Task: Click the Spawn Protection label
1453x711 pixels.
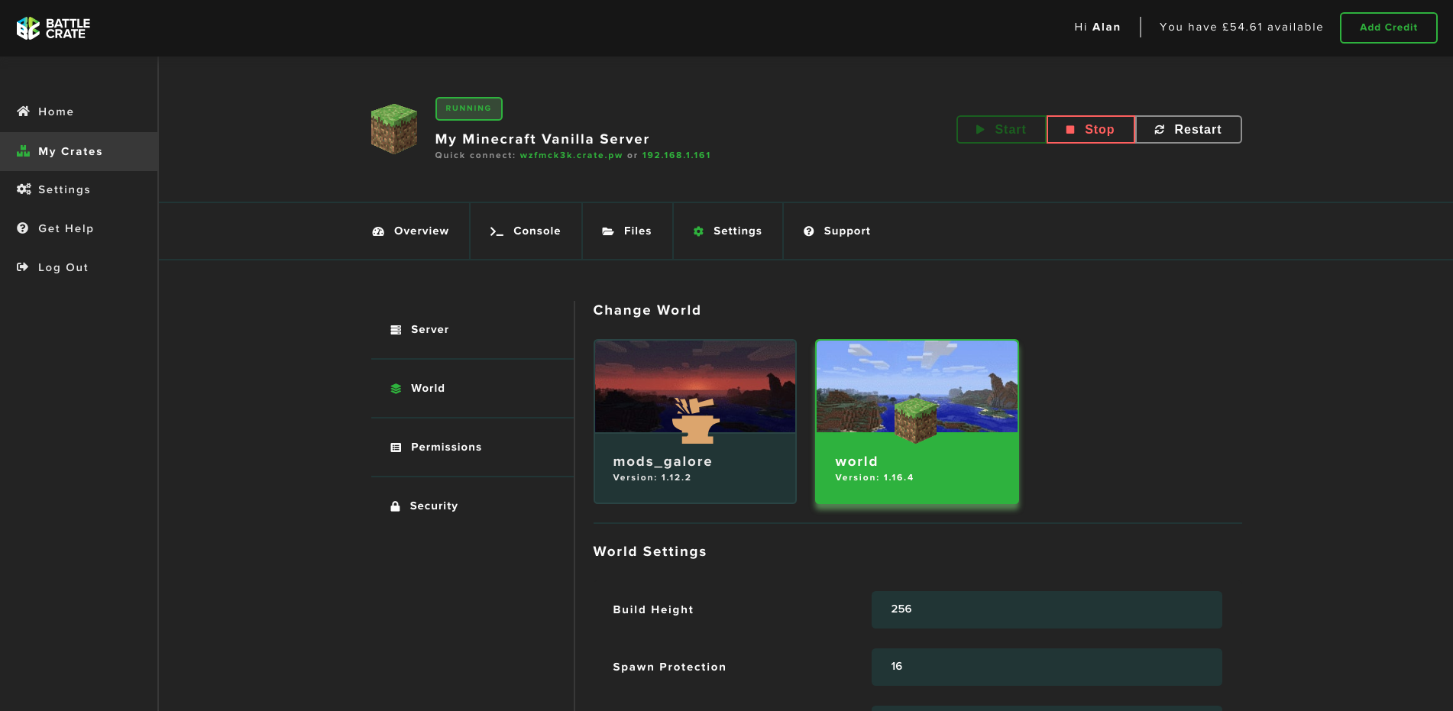Action: (669, 667)
